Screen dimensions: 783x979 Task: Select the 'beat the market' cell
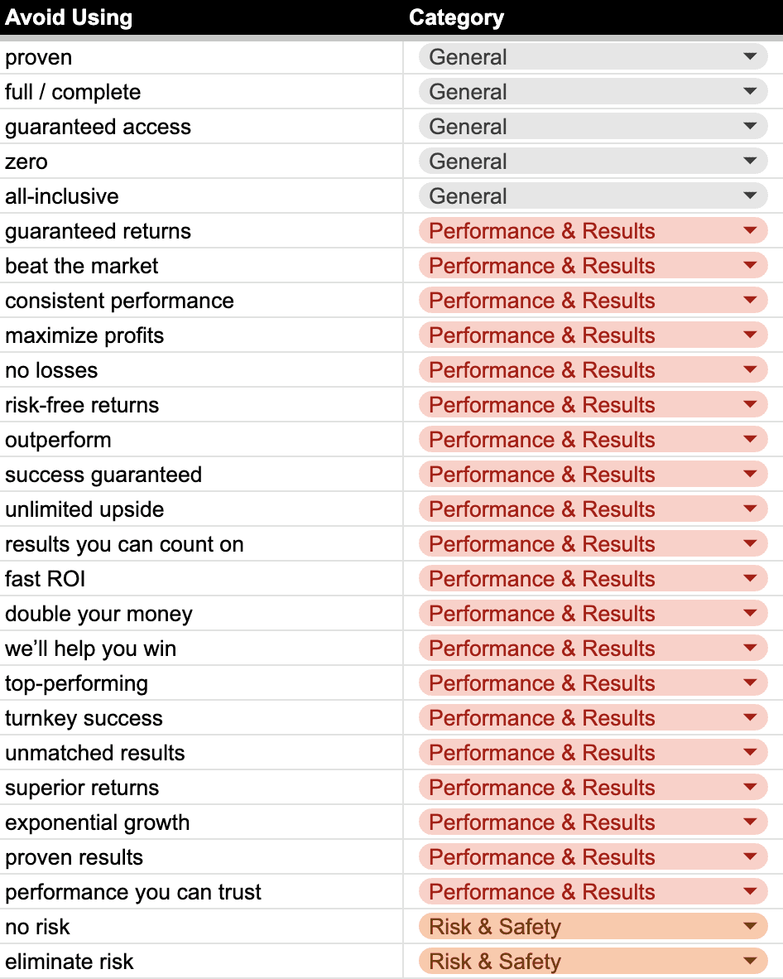(x=201, y=266)
